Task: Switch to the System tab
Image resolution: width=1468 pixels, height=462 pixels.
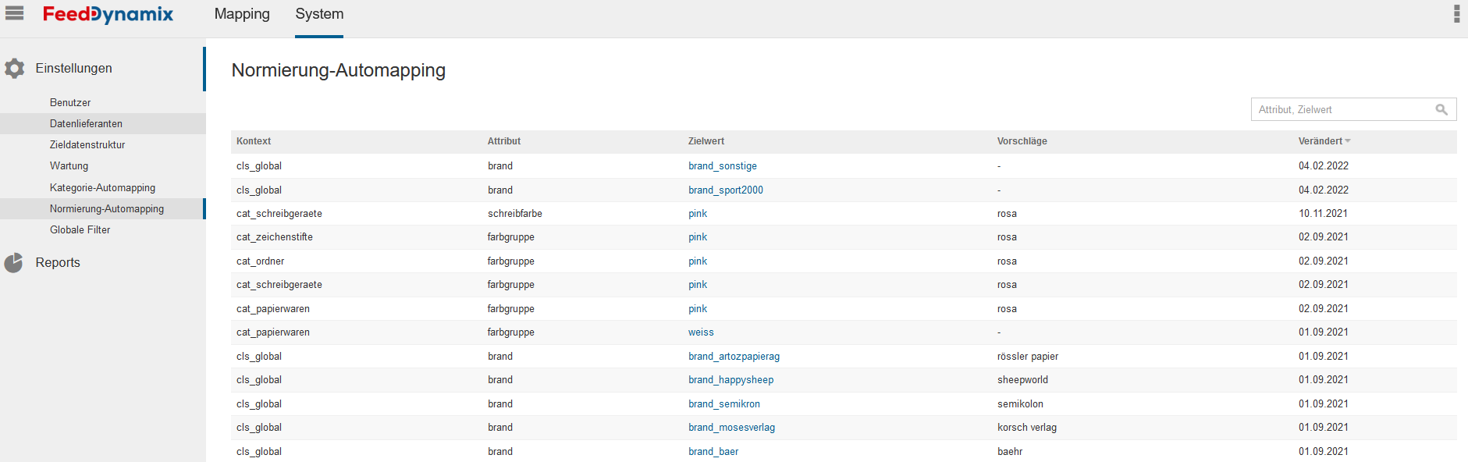Action: 319,14
